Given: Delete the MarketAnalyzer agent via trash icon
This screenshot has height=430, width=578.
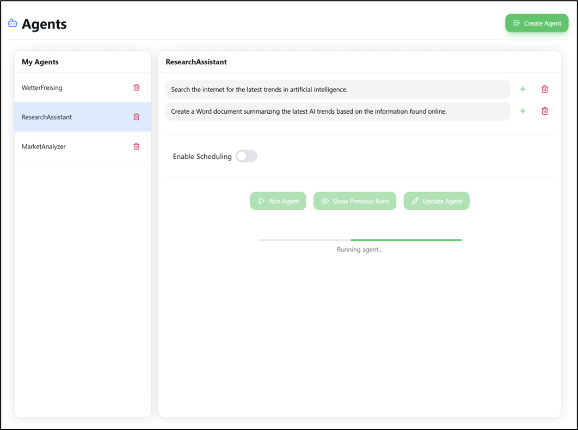Looking at the screenshot, I should [137, 146].
